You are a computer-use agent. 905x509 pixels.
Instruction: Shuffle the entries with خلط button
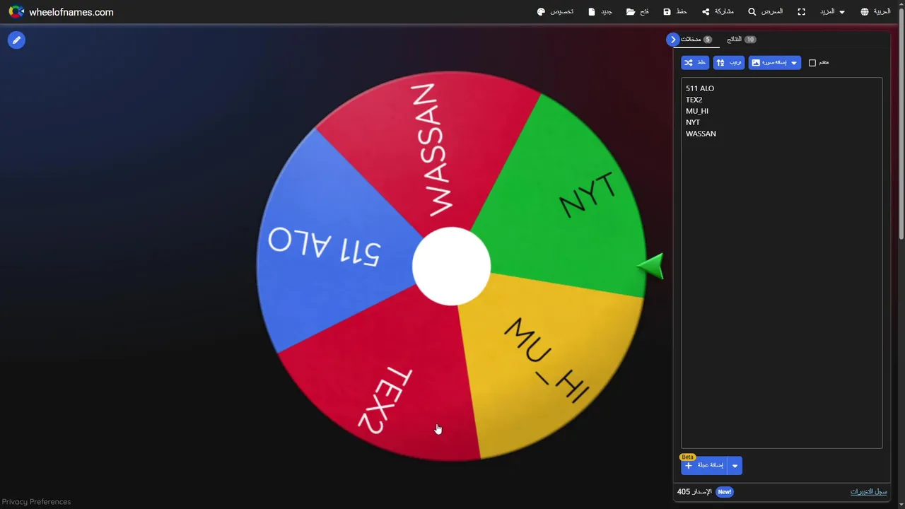(695, 63)
